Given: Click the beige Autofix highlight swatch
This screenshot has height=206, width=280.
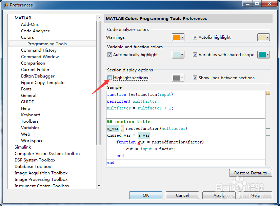Looking at the screenshot, I should [x=262, y=37].
